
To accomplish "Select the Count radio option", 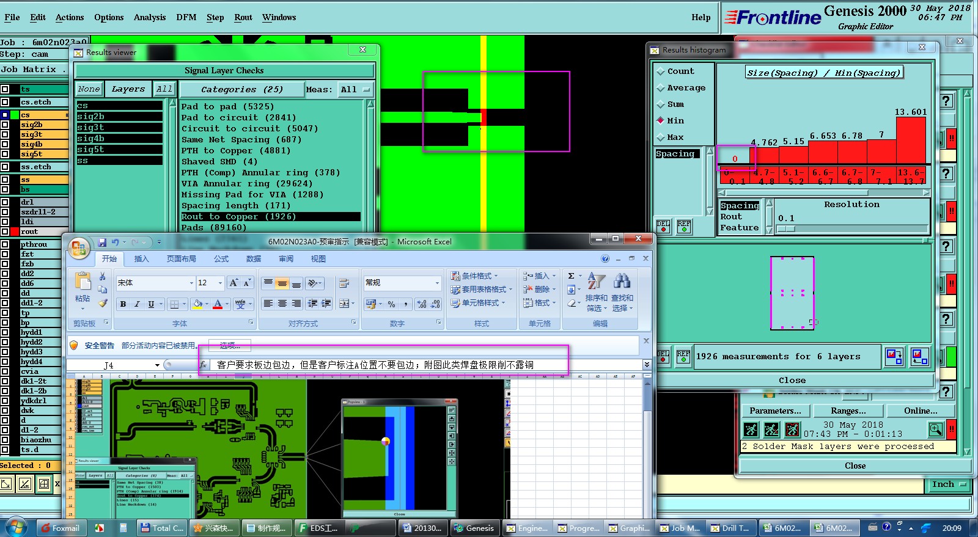I will point(661,71).
